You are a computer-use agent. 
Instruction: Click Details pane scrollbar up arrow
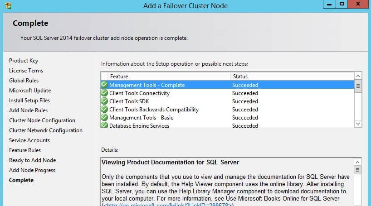(x=357, y=162)
